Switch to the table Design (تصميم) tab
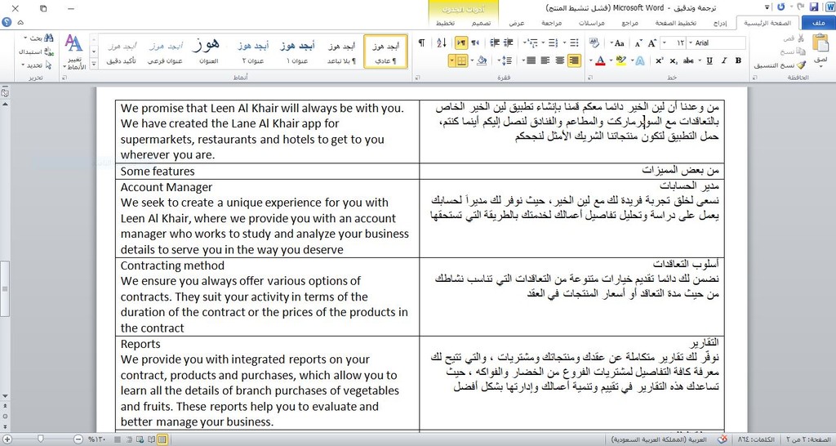 [x=481, y=23]
